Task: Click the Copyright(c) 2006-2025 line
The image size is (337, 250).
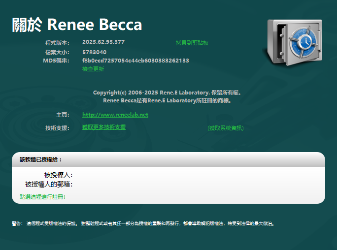Action: (167, 93)
